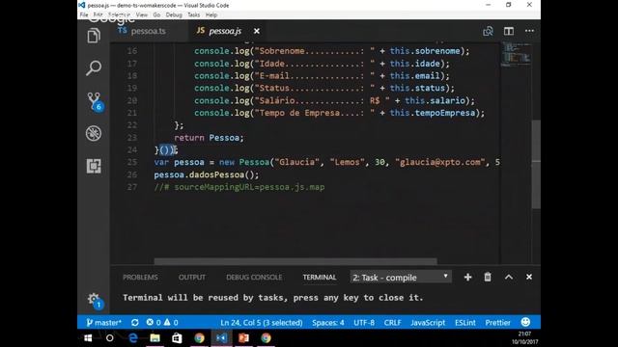This screenshot has height=347, width=618.
Task: Open the Debug menu
Action: 174,15
